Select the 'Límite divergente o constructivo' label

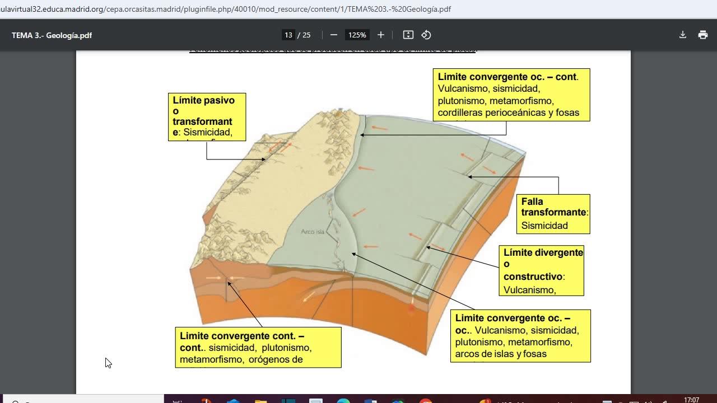click(x=541, y=270)
